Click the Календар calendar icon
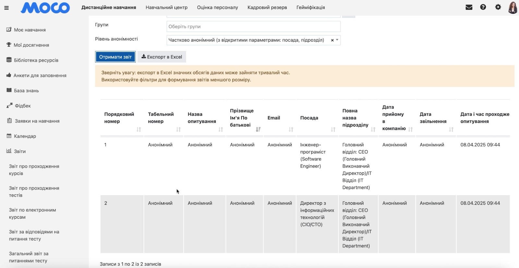This screenshot has width=519, height=268. pyautogui.click(x=9, y=136)
